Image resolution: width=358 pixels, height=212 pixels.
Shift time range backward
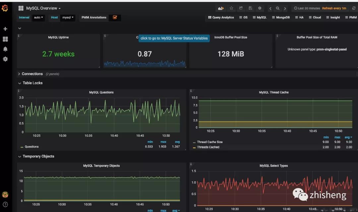pyautogui.click(x=270, y=8)
